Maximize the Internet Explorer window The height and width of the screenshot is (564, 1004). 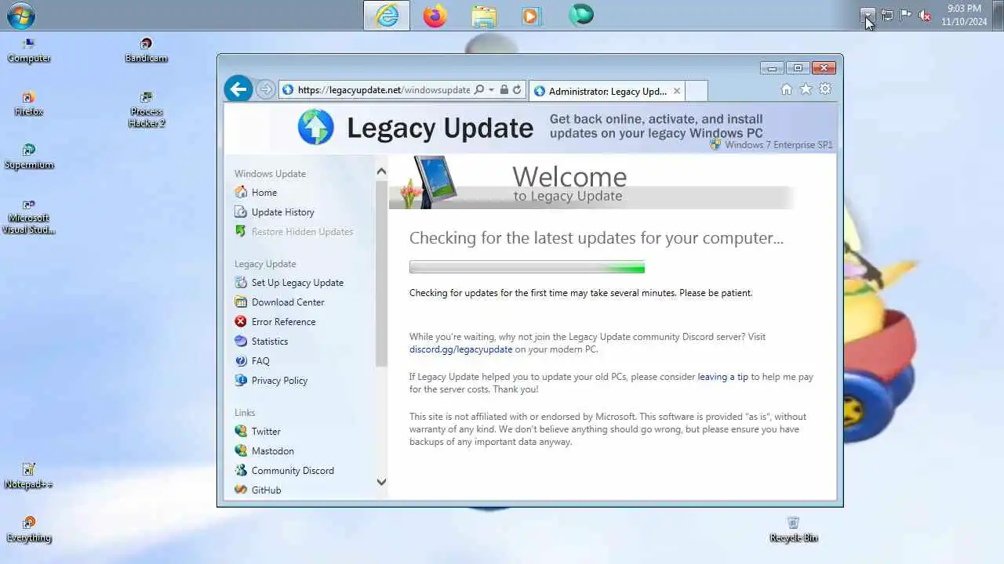point(798,68)
